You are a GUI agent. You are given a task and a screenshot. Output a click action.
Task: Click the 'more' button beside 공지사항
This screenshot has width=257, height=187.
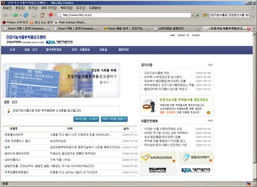pyautogui.click(x=210, y=65)
